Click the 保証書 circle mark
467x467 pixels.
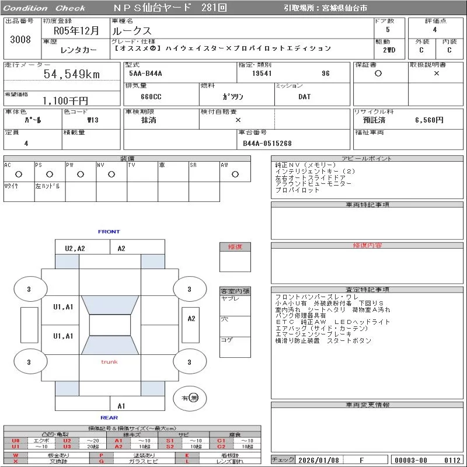[378, 74]
